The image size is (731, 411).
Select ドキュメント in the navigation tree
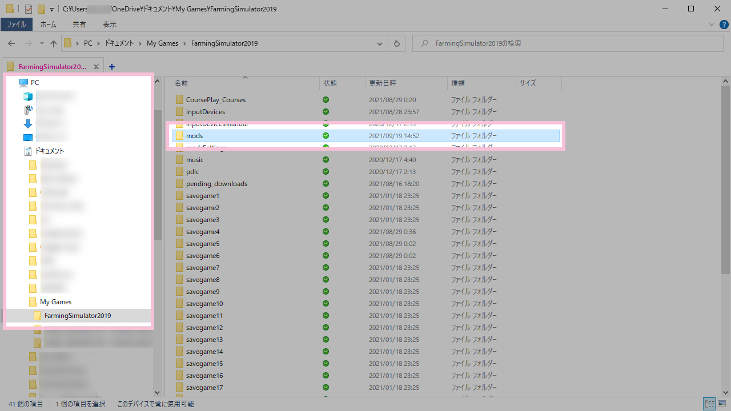(x=50, y=151)
